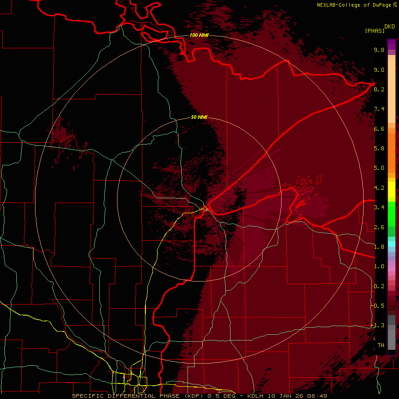399x399 pixels.
Task: Select the 1.8 legend value
Action: [379, 247]
